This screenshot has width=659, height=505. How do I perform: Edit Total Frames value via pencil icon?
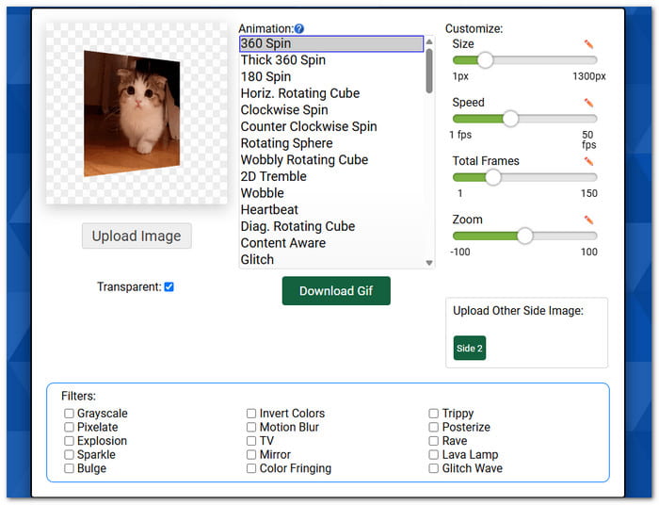(588, 161)
